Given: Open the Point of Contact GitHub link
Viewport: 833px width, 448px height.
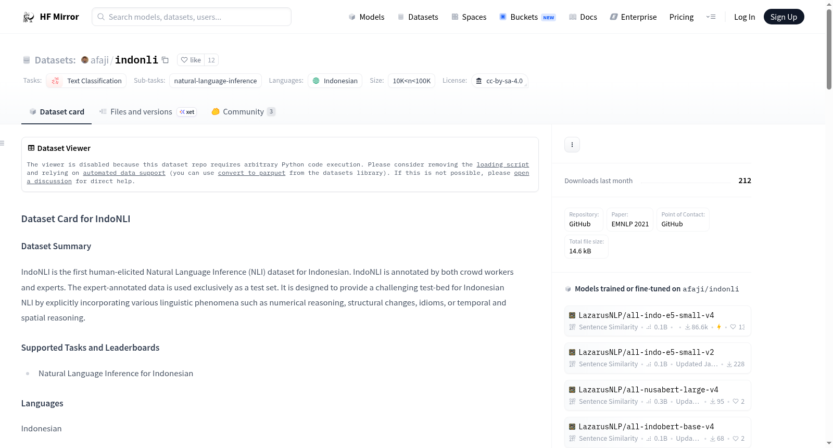Looking at the screenshot, I should (x=683, y=220).
